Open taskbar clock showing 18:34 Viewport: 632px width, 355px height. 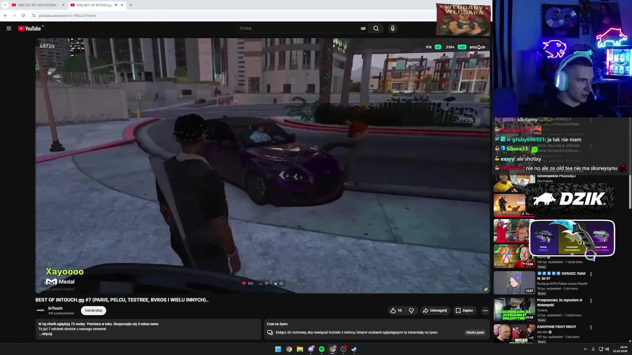tap(620, 349)
